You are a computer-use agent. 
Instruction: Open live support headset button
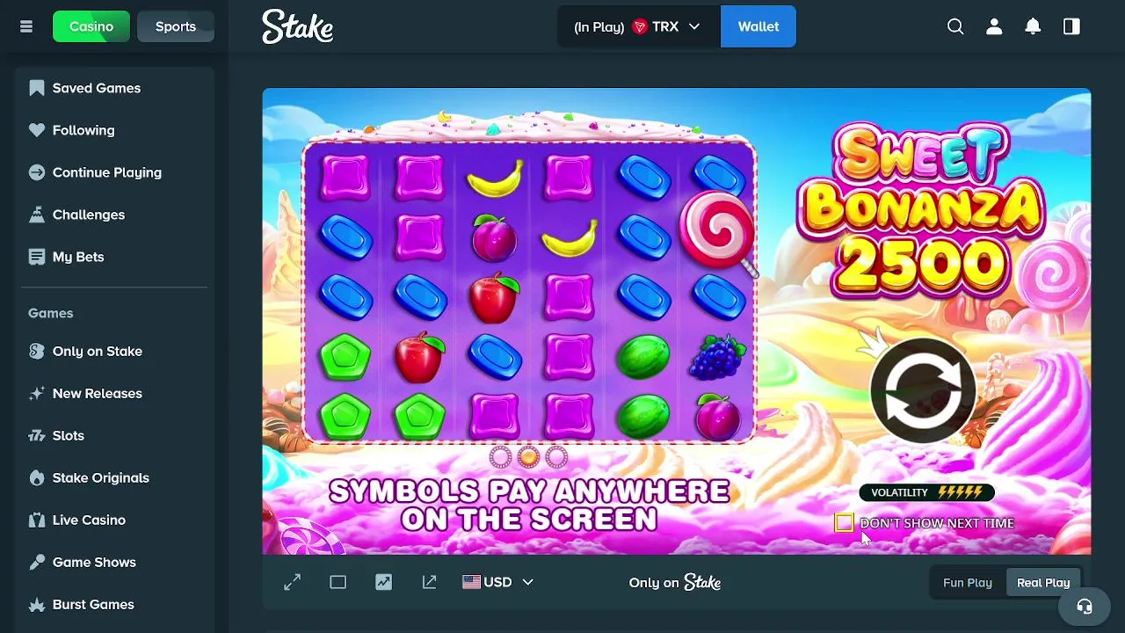coord(1085,607)
